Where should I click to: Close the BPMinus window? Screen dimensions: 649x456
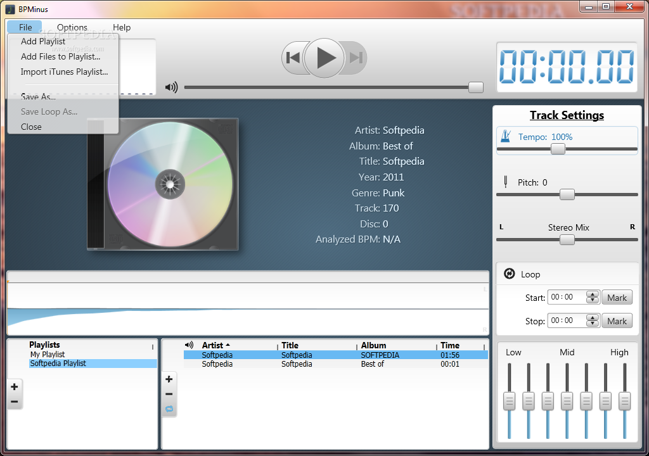(x=629, y=6)
